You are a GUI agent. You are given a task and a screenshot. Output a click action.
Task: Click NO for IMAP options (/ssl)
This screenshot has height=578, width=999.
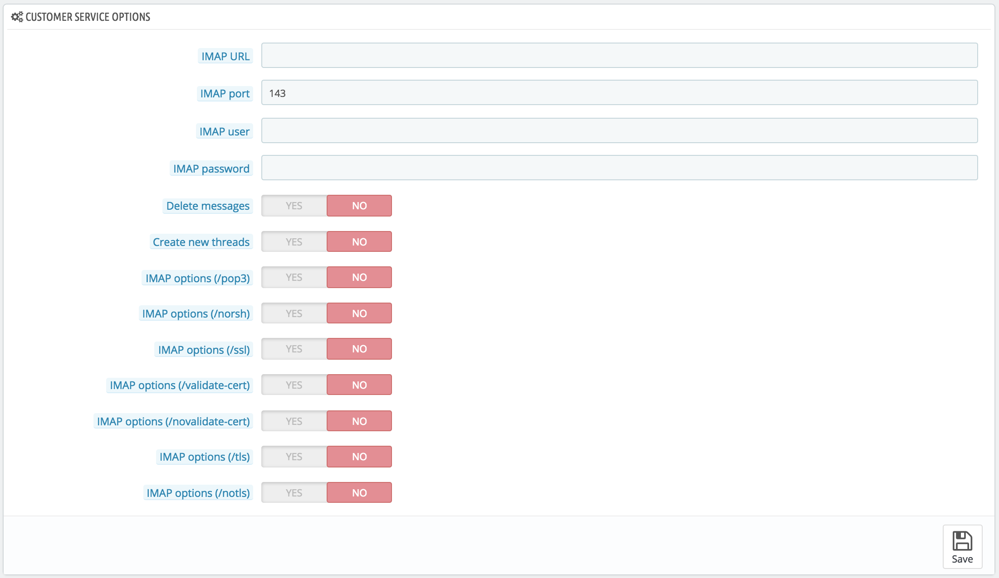(359, 349)
